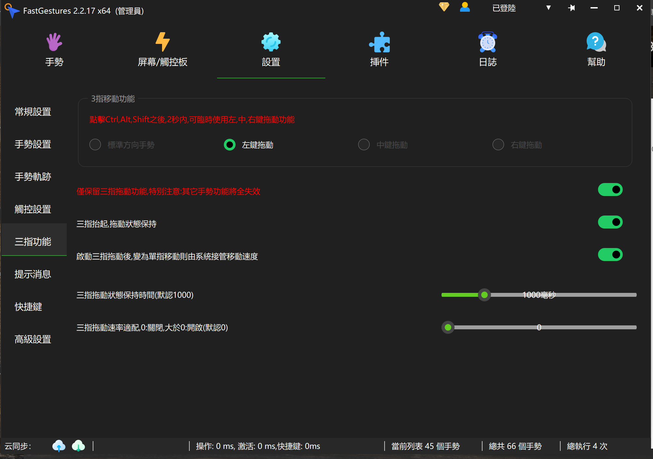Click the 當前列表 45 個手勢 status text
The width and height of the screenshot is (653, 459).
426,446
